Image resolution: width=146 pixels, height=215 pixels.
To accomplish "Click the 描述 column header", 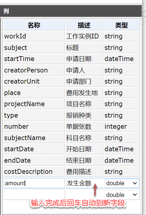I will click(x=84, y=25).
